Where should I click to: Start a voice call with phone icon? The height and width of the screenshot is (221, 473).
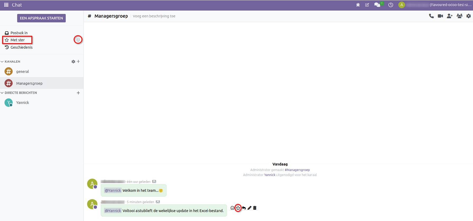[431, 16]
